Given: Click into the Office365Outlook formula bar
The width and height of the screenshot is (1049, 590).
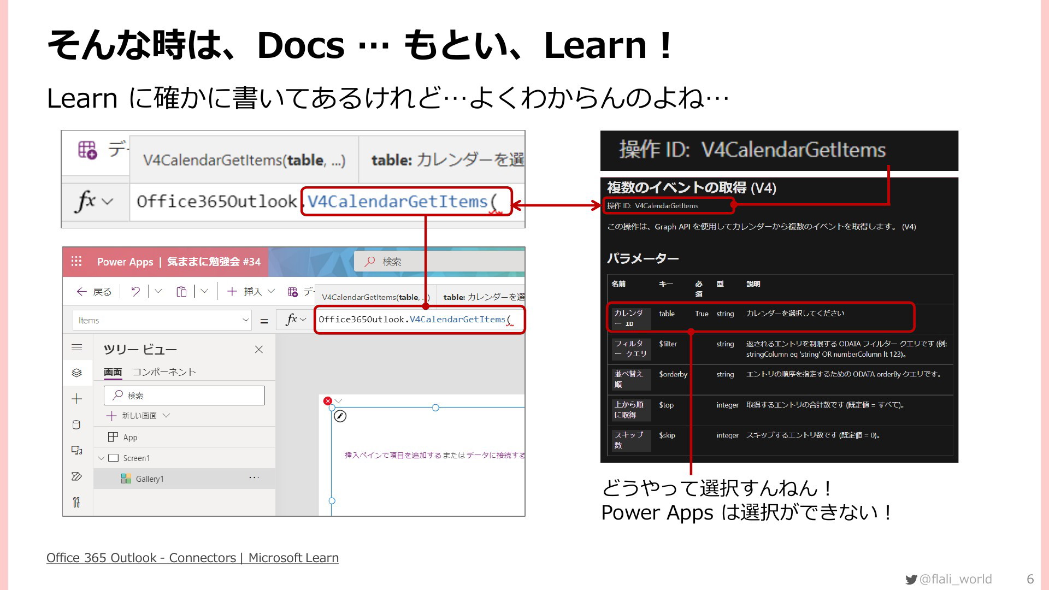Looking at the screenshot, I should 420,320.
